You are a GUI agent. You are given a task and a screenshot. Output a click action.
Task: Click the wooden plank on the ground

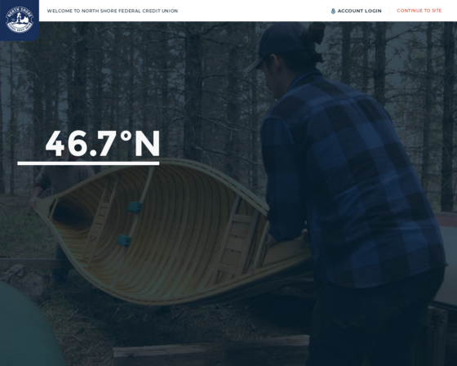tap(211, 346)
